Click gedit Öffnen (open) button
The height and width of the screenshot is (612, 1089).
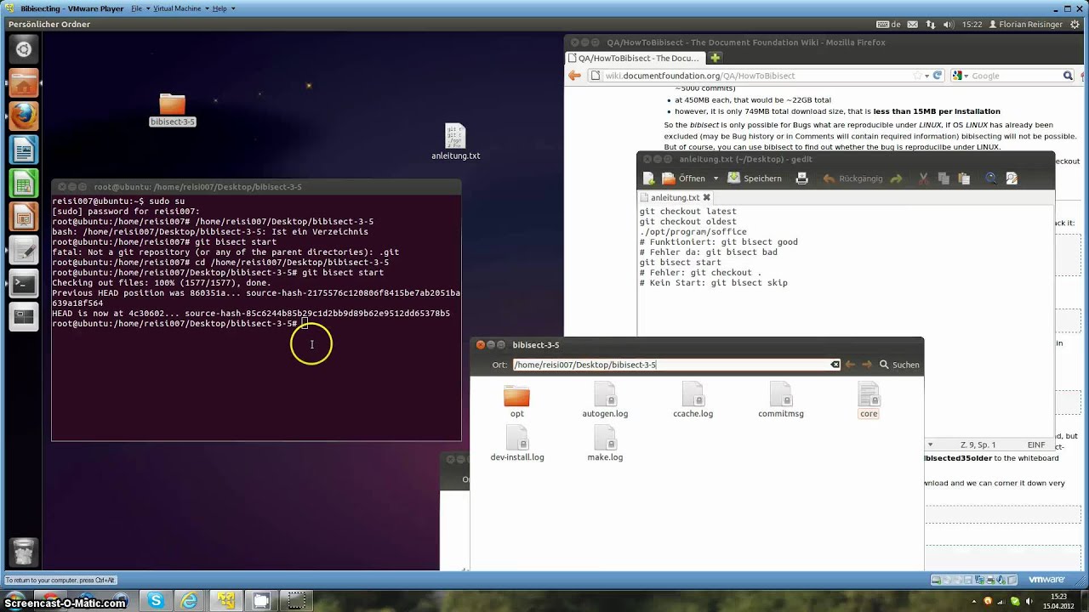point(684,178)
